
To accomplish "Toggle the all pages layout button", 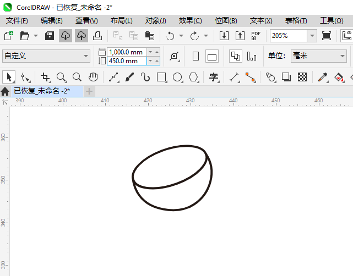I will click(x=235, y=56).
